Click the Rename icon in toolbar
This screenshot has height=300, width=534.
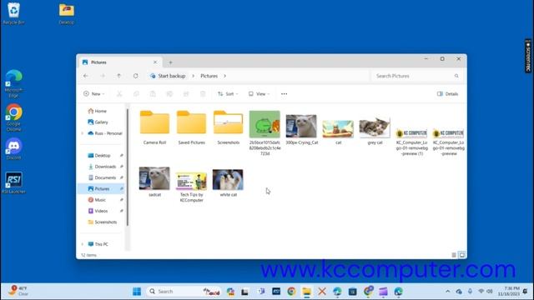point(169,94)
